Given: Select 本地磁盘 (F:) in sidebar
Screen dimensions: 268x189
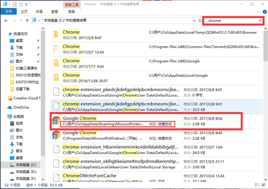Looking at the screenshot, I should coord(25,179).
